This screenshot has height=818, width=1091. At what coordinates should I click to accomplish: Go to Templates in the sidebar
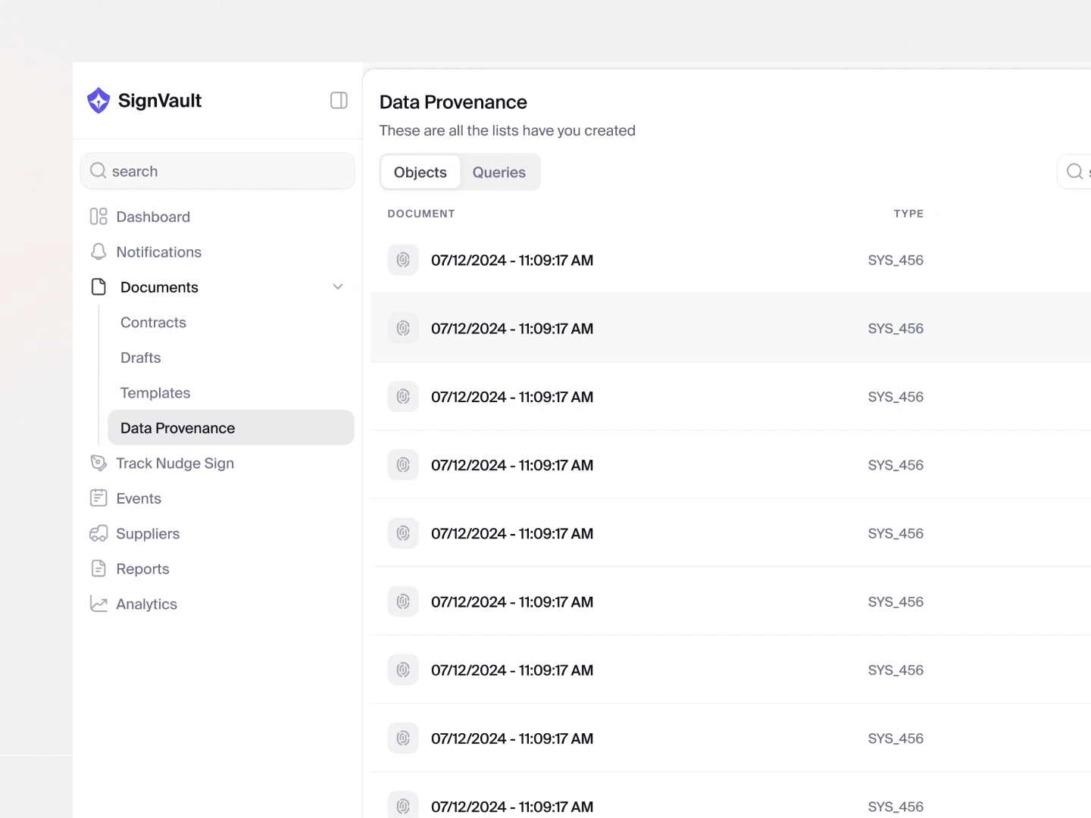155,392
